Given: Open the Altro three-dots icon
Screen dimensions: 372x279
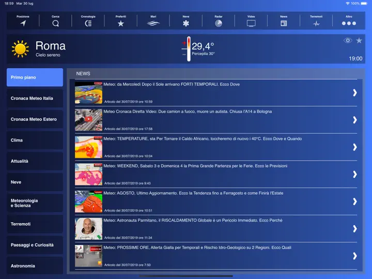Looking at the screenshot, I should (349, 23).
